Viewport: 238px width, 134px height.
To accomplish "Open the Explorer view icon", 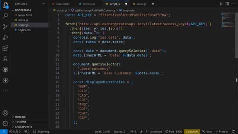I will (5, 5).
